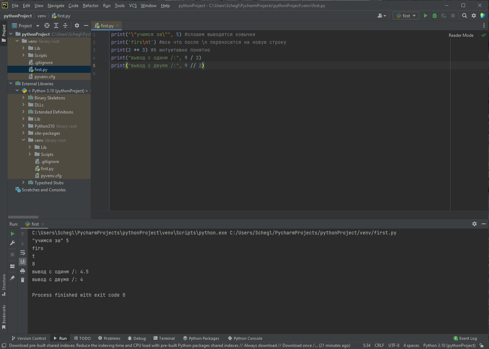Expand all nodes in Project tree
Image resolution: width=489 pixels, height=349 pixels.
coord(56,25)
